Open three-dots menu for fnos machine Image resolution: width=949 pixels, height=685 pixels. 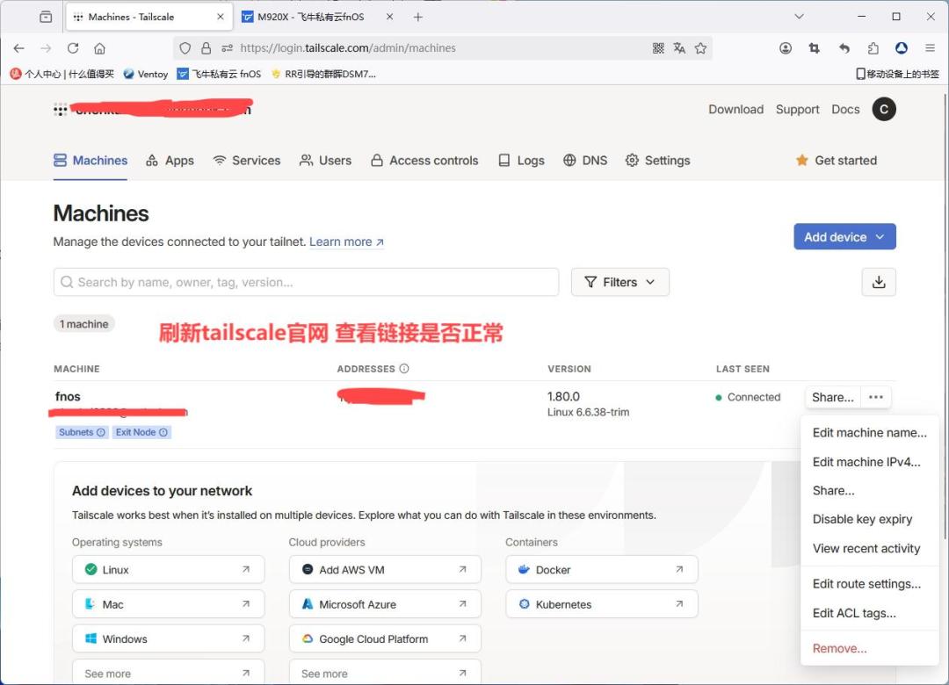click(876, 397)
